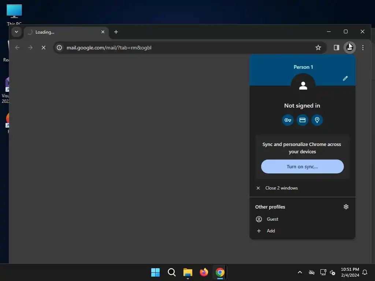375x281 pixels.
Task: Click OneDrive cloud icon in tray
Action: tap(312, 272)
